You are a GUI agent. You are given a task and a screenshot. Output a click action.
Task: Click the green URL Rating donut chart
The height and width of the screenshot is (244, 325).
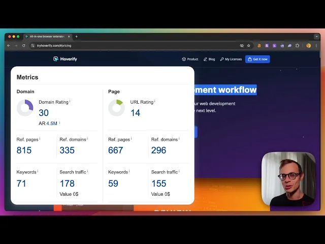point(116,108)
